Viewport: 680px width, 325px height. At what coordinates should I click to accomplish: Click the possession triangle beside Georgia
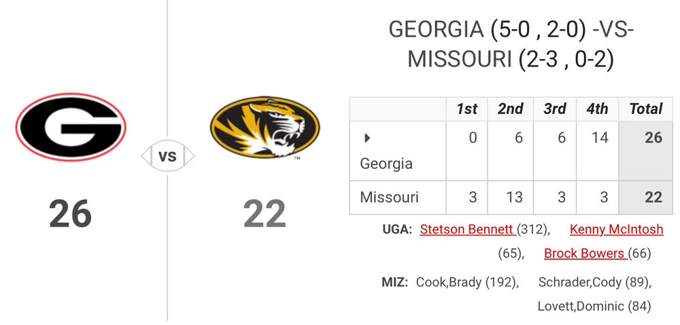pyautogui.click(x=367, y=138)
